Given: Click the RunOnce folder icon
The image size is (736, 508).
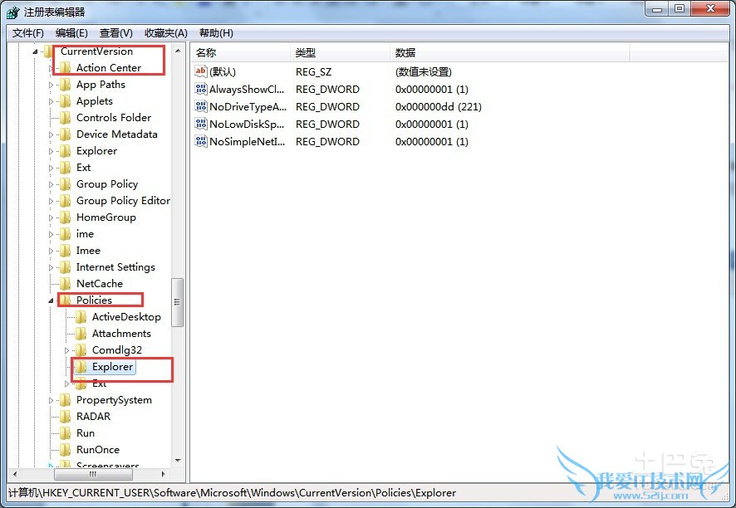Looking at the screenshot, I should (66, 450).
